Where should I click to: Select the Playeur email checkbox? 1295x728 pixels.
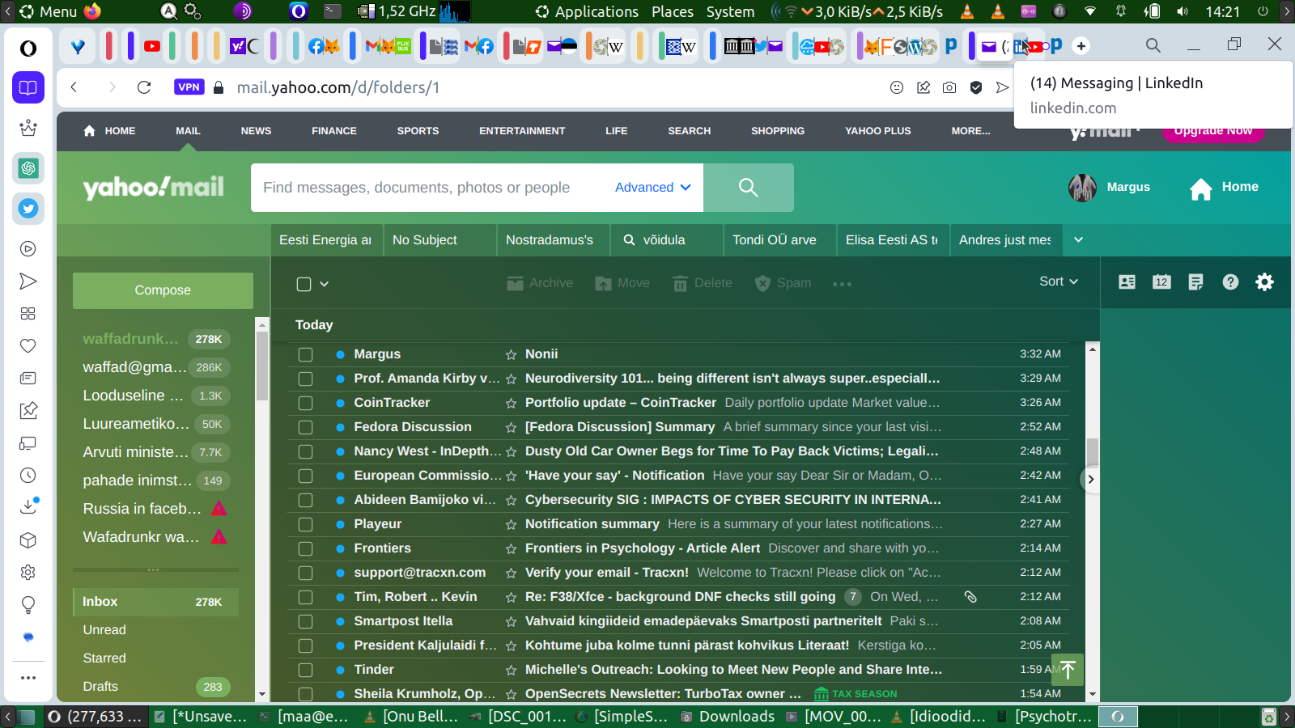(x=305, y=524)
